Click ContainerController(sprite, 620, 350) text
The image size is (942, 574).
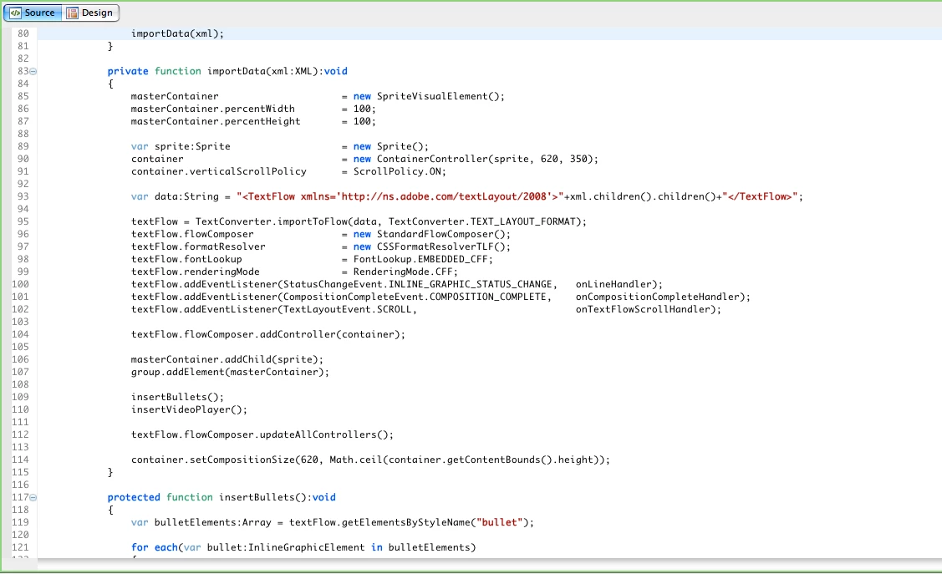[x=485, y=159]
